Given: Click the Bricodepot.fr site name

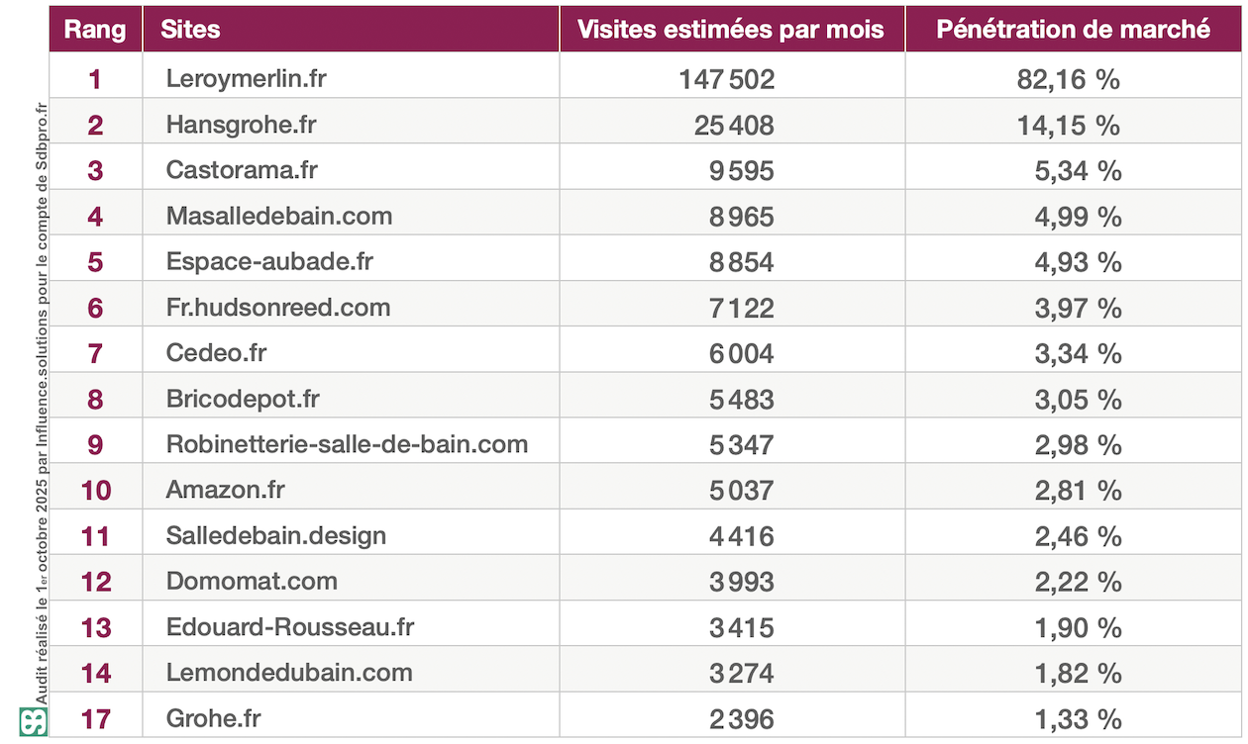Looking at the screenshot, I should (x=243, y=399).
